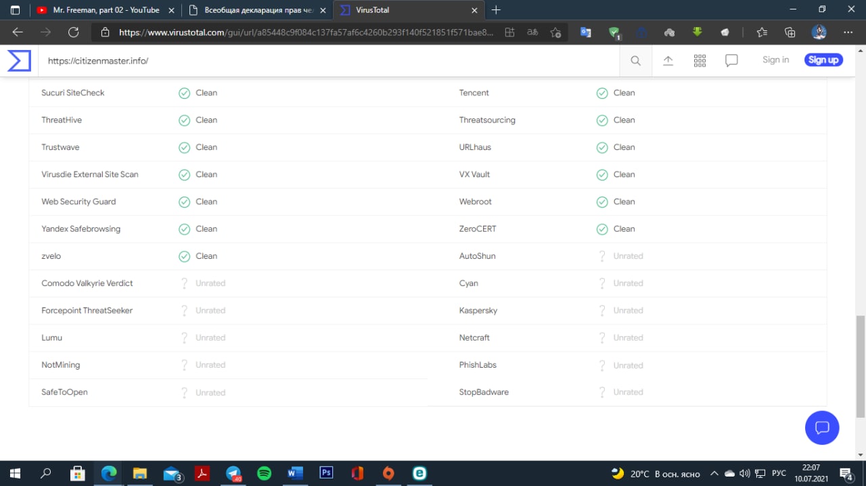Close the YouTube tab
Screen dimensions: 866x486
click(x=172, y=10)
